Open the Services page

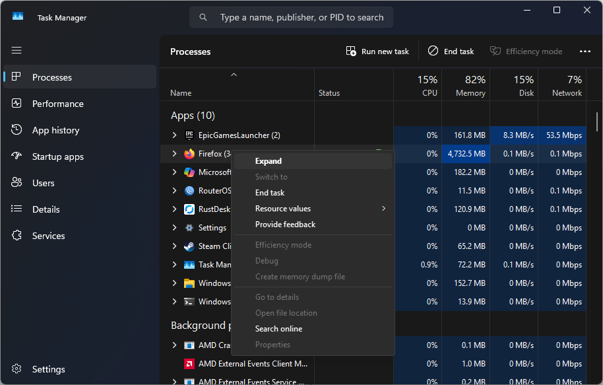48,236
